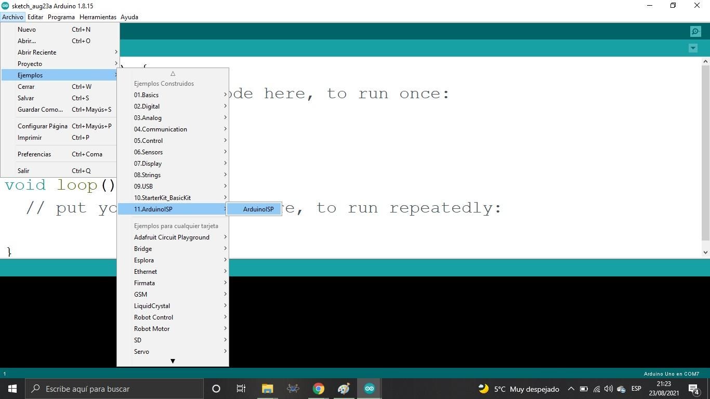
Task: Select Preferencias from the Archivo menu
Action: point(34,154)
